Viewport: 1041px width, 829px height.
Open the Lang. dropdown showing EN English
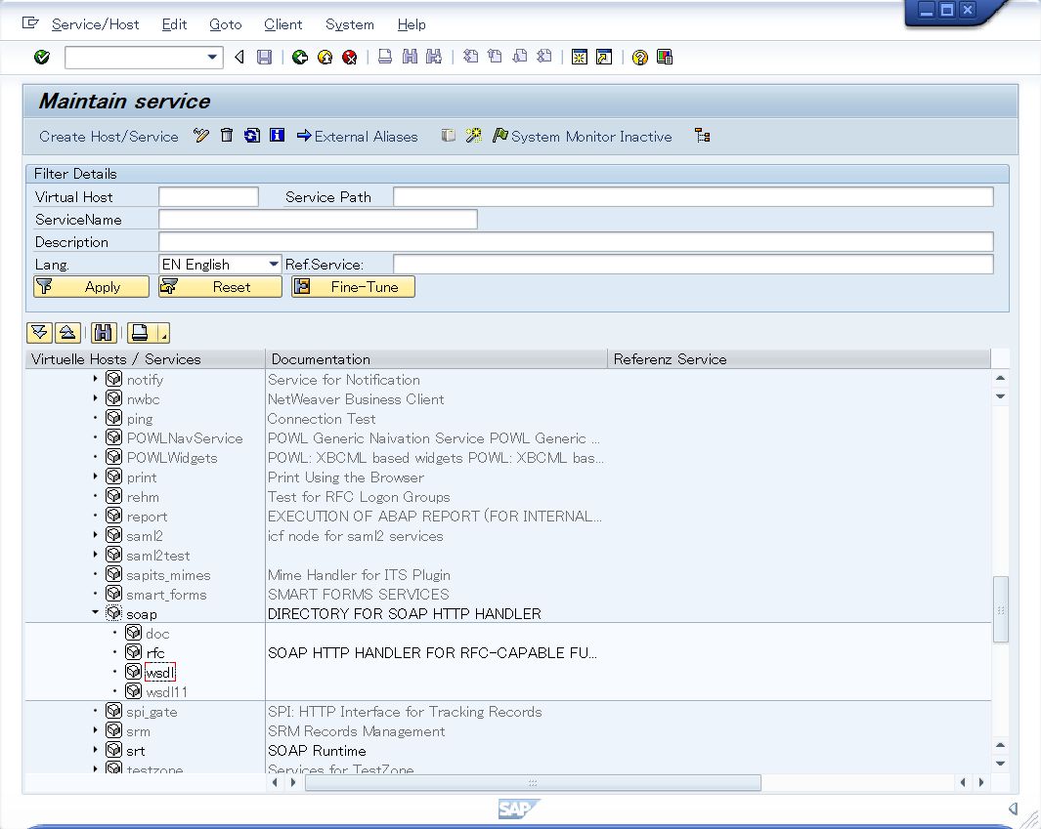273,265
